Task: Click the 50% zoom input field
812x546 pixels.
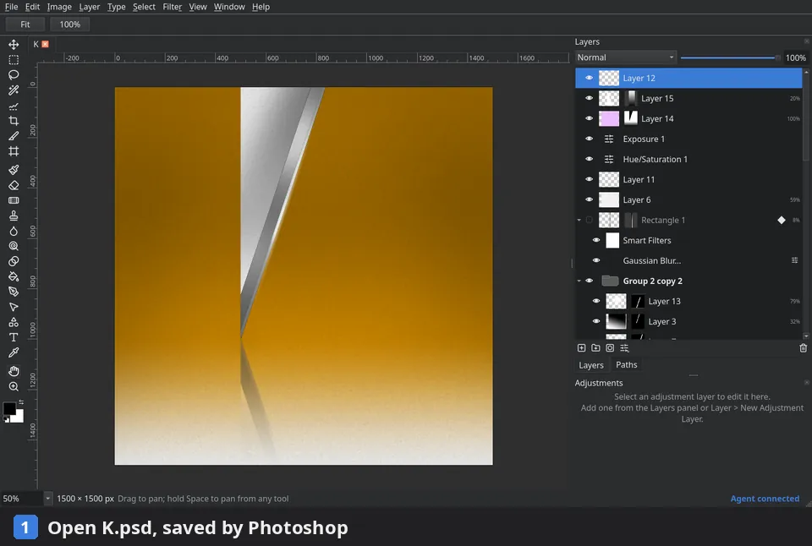Action: pyautogui.click(x=21, y=499)
